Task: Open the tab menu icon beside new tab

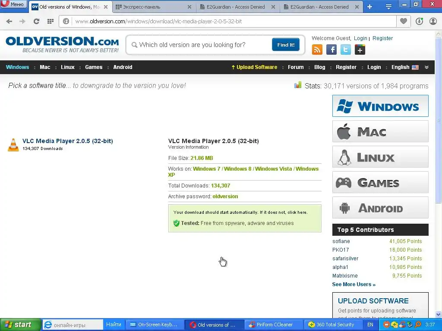Action: pyautogui.click(x=388, y=7)
